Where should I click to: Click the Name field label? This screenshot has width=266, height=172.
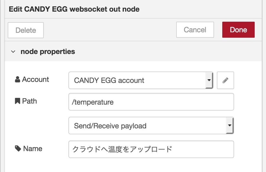point(33,149)
